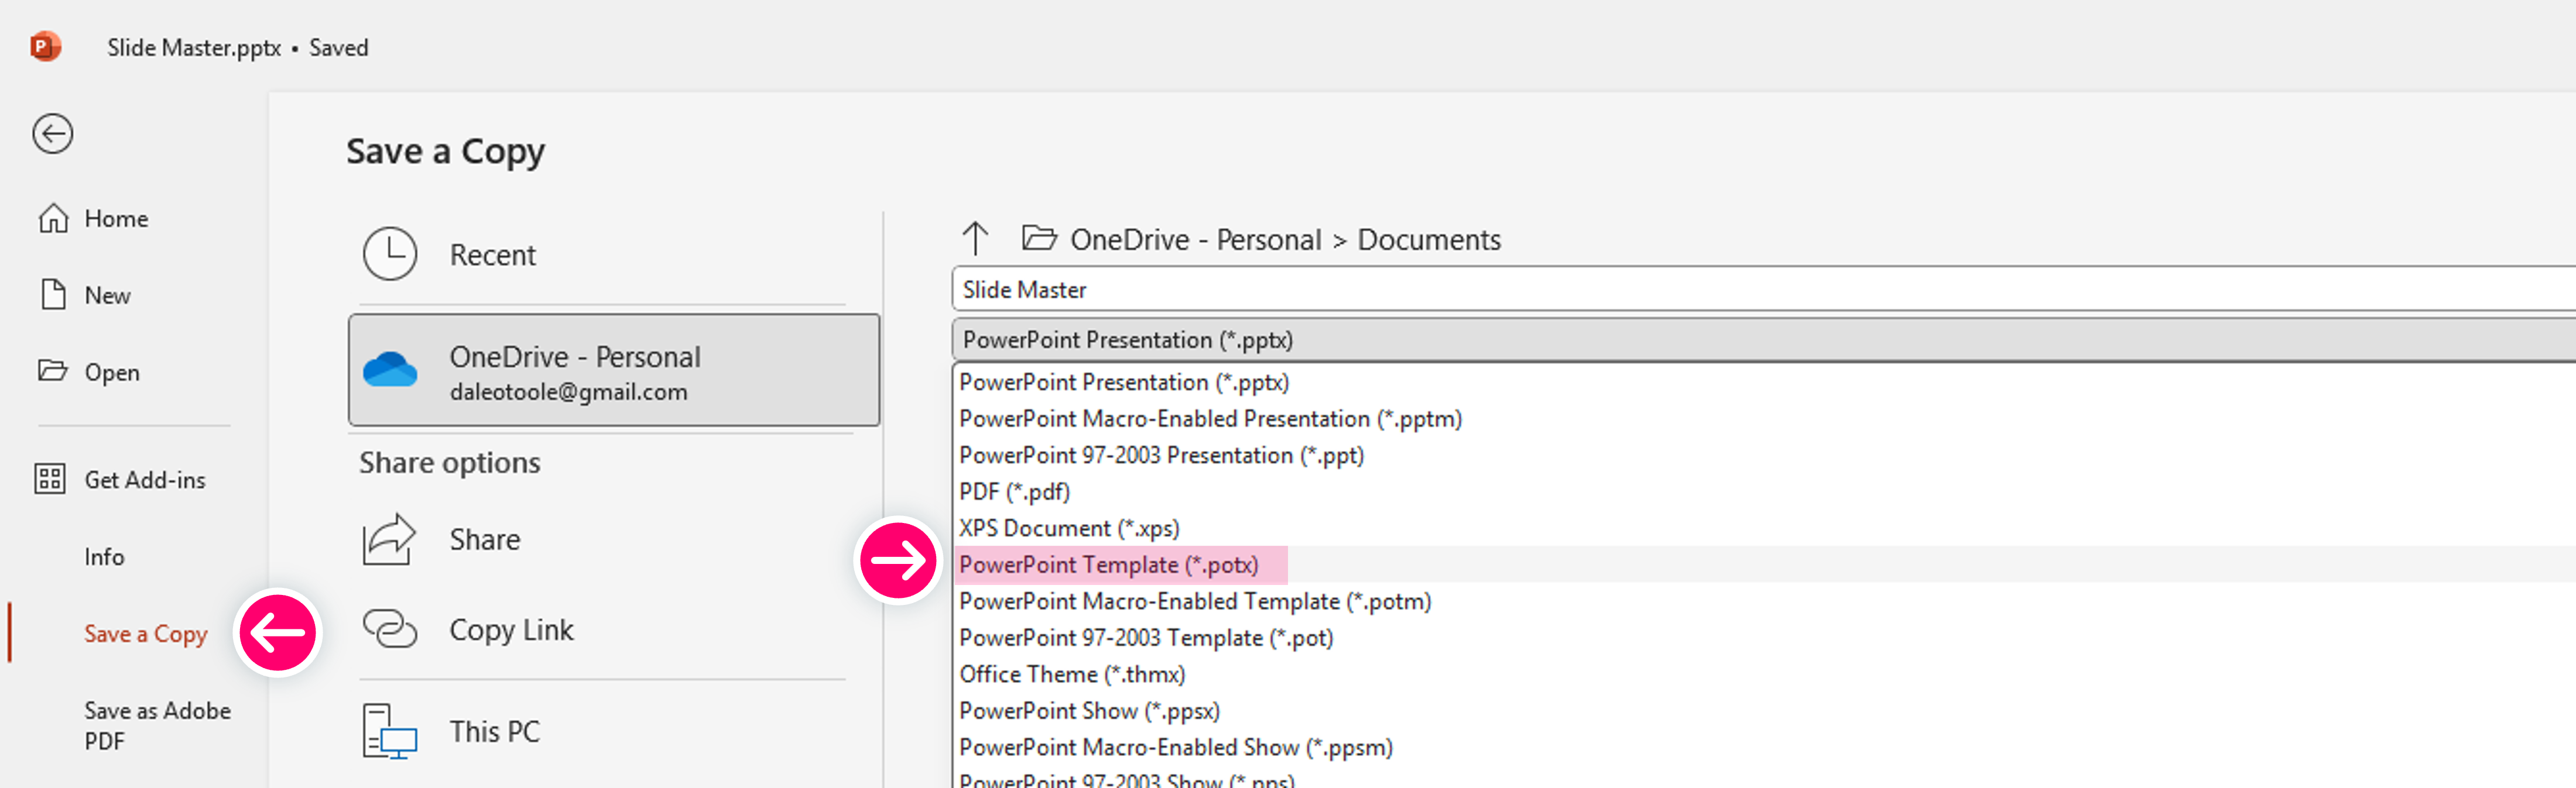Choose PowerPoint Show (*.ppsx) type
The height and width of the screenshot is (788, 2576).
pyautogui.click(x=1089, y=711)
